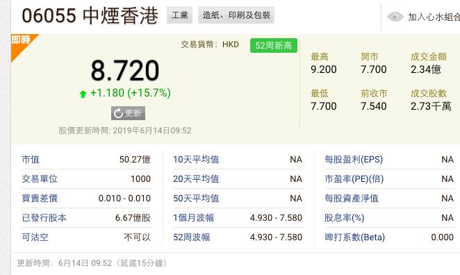
Task: Add stock via 加入心水組合 link
Action: click(x=434, y=17)
